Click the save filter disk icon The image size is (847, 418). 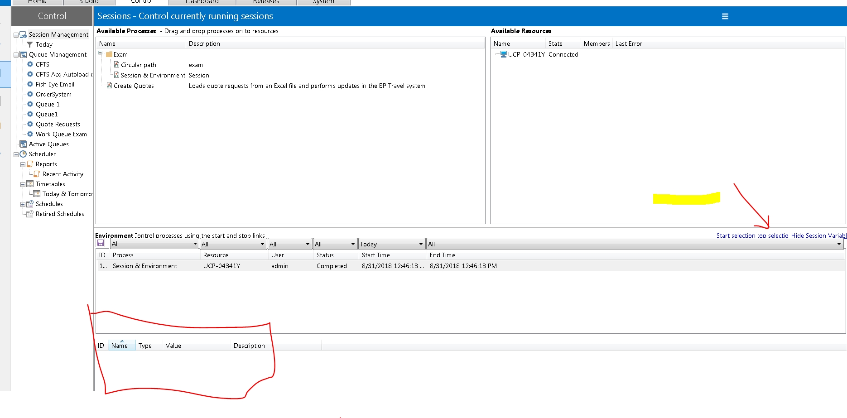point(101,243)
